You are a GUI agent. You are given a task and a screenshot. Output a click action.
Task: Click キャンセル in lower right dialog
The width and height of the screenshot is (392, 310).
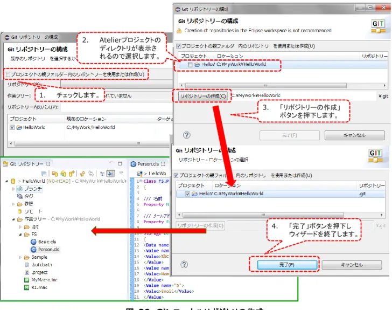point(352,265)
